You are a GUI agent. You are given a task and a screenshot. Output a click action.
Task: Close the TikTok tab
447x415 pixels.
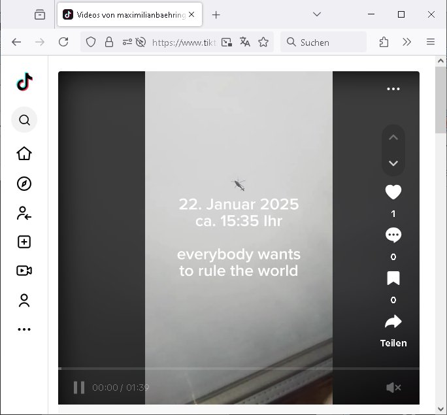pos(191,14)
